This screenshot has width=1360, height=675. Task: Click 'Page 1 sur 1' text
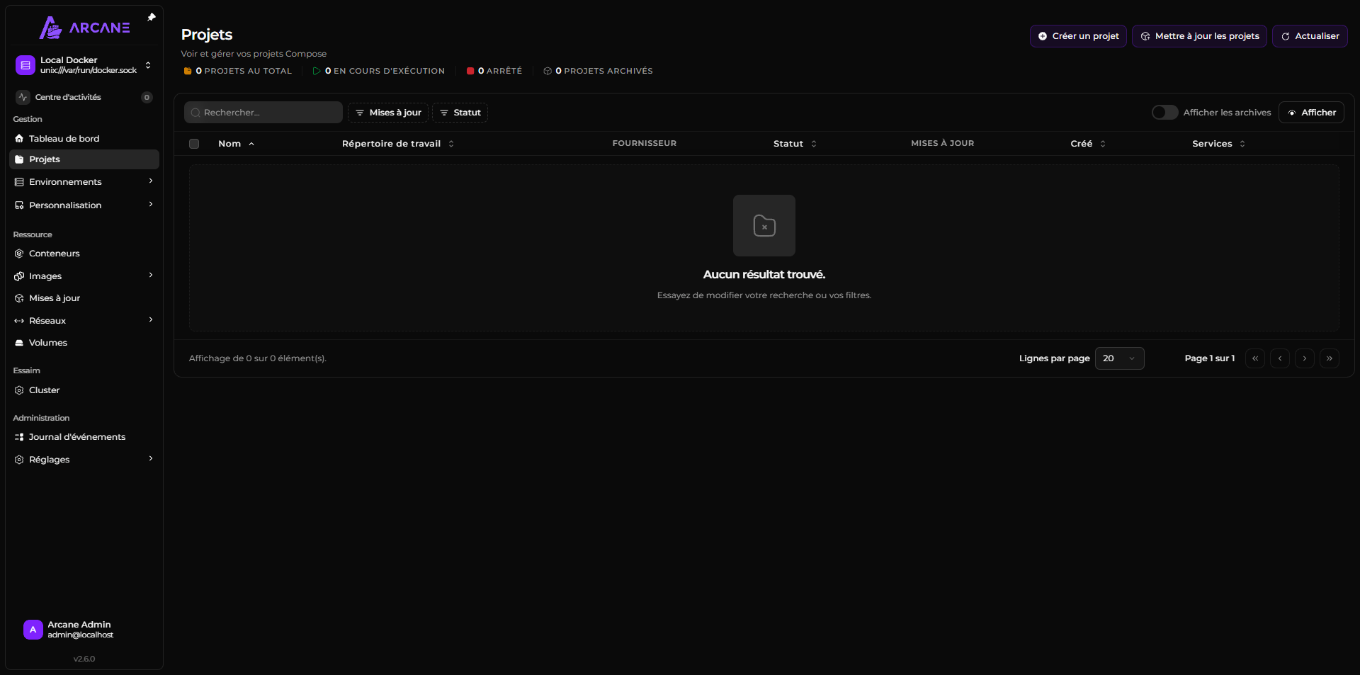tap(1210, 358)
